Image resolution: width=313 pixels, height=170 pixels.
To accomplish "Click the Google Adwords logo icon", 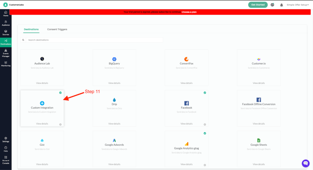I will pyautogui.click(x=114, y=140).
